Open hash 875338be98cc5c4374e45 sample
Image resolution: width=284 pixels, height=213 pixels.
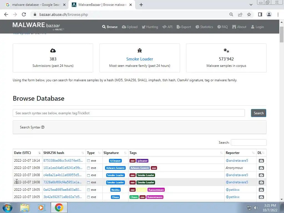[x=63, y=161]
